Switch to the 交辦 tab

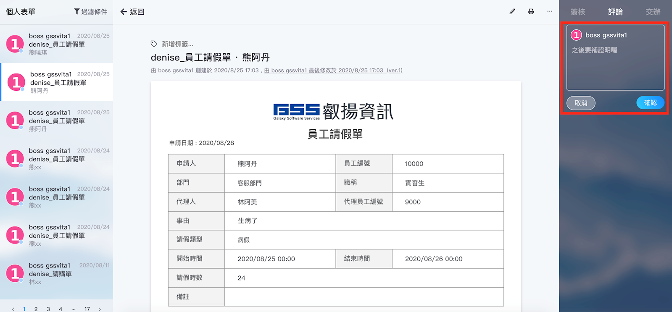(x=653, y=12)
